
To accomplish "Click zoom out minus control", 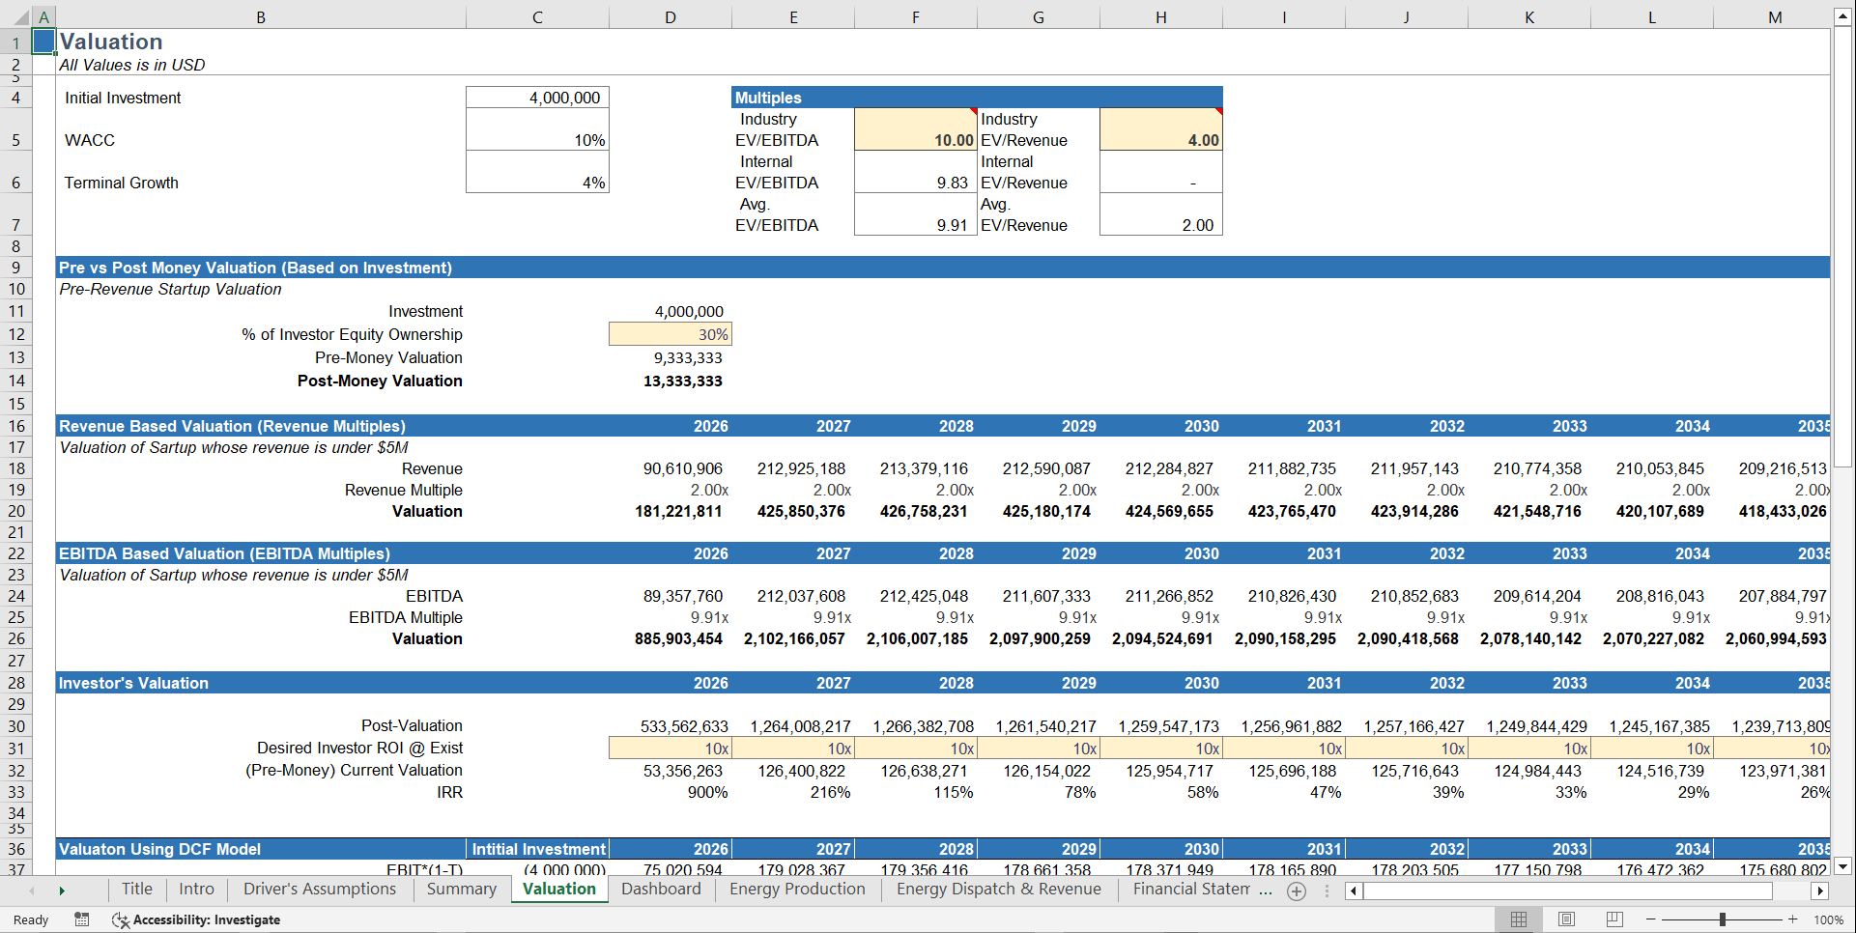I will (x=1651, y=919).
